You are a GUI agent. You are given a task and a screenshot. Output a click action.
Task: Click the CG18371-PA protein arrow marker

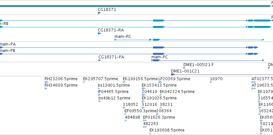(99, 60)
